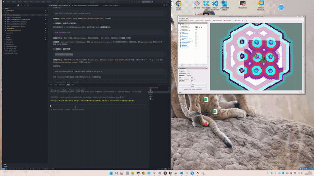Open Google Chrome from the desktop
Viewport: 314px width, 176px height.
(178, 5)
